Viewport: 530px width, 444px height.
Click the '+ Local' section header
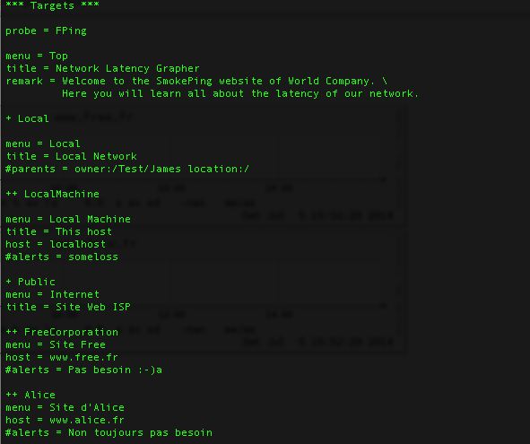28,118
